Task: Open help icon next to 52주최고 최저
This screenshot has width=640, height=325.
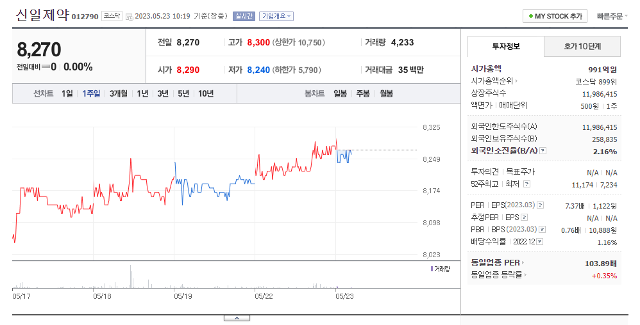Action: pyautogui.click(x=527, y=184)
